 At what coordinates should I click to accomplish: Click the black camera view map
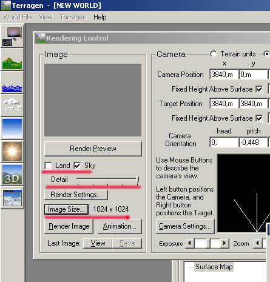coord(243,193)
